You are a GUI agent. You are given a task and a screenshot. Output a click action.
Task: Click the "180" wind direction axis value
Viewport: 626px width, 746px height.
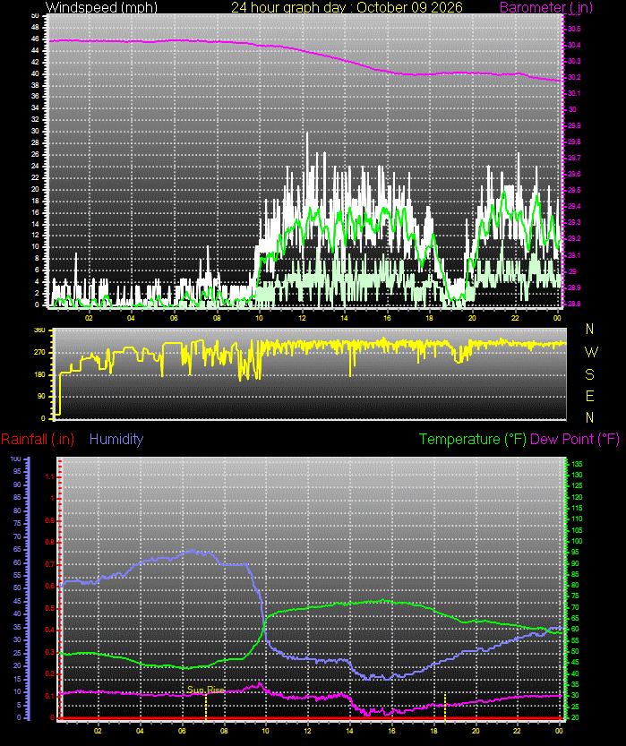[39, 374]
